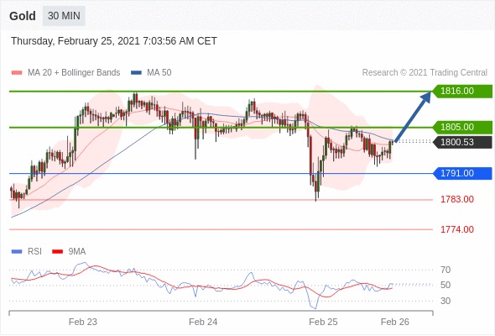Click the blue MA 50 legend color swatch

136,73
